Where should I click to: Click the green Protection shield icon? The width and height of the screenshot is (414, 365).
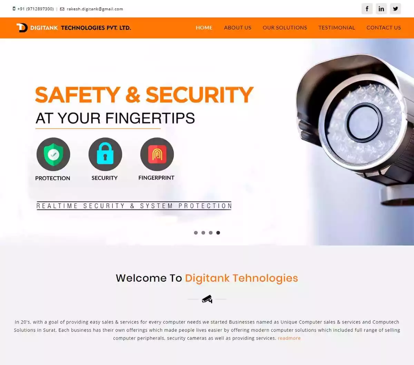pyautogui.click(x=53, y=154)
